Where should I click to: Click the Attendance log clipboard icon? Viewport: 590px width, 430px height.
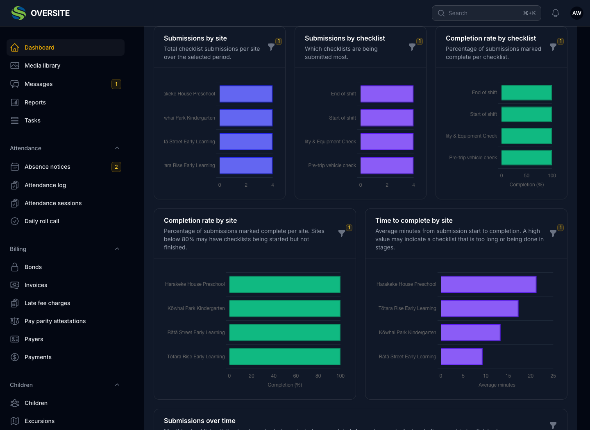(15, 185)
